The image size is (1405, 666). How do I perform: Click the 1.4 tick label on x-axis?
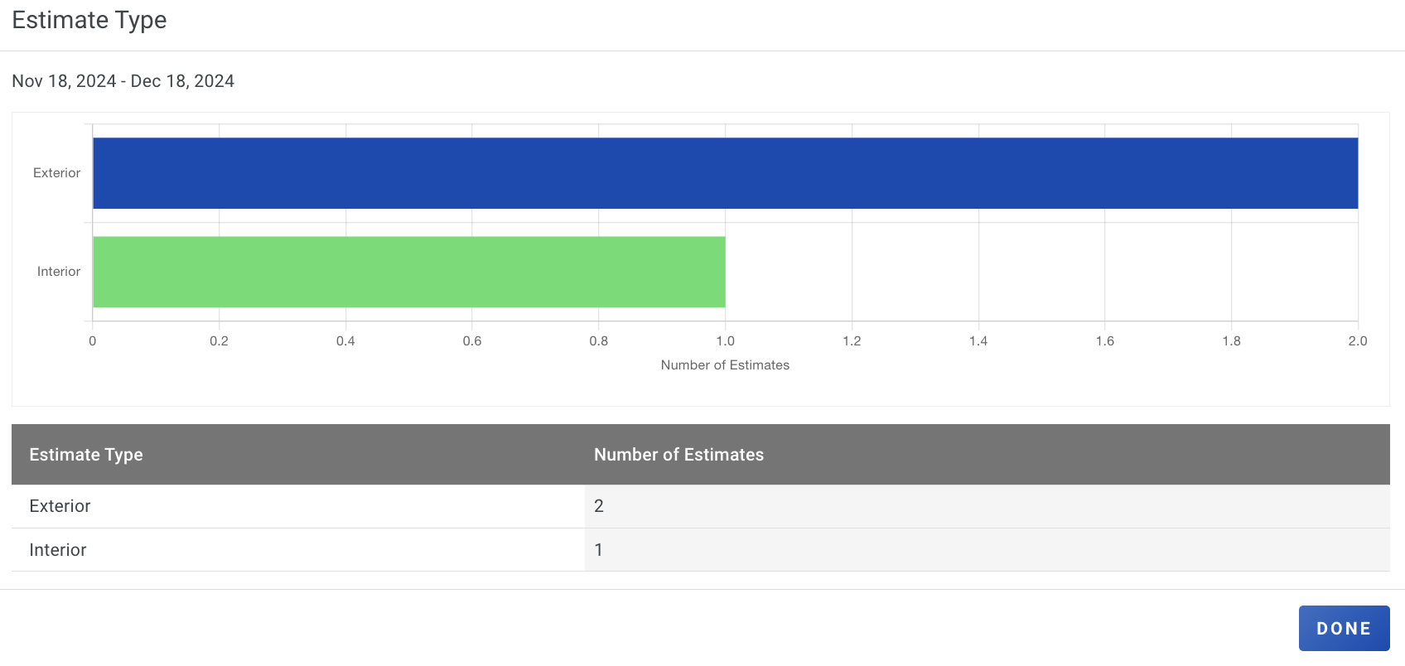coord(978,341)
